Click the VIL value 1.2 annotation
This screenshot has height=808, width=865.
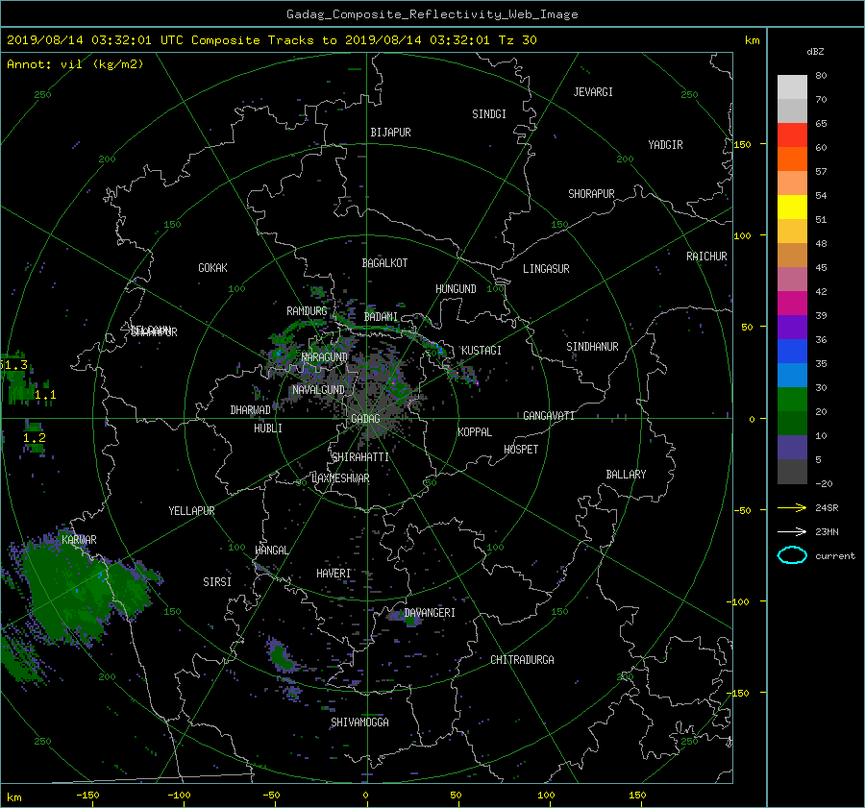coord(35,438)
